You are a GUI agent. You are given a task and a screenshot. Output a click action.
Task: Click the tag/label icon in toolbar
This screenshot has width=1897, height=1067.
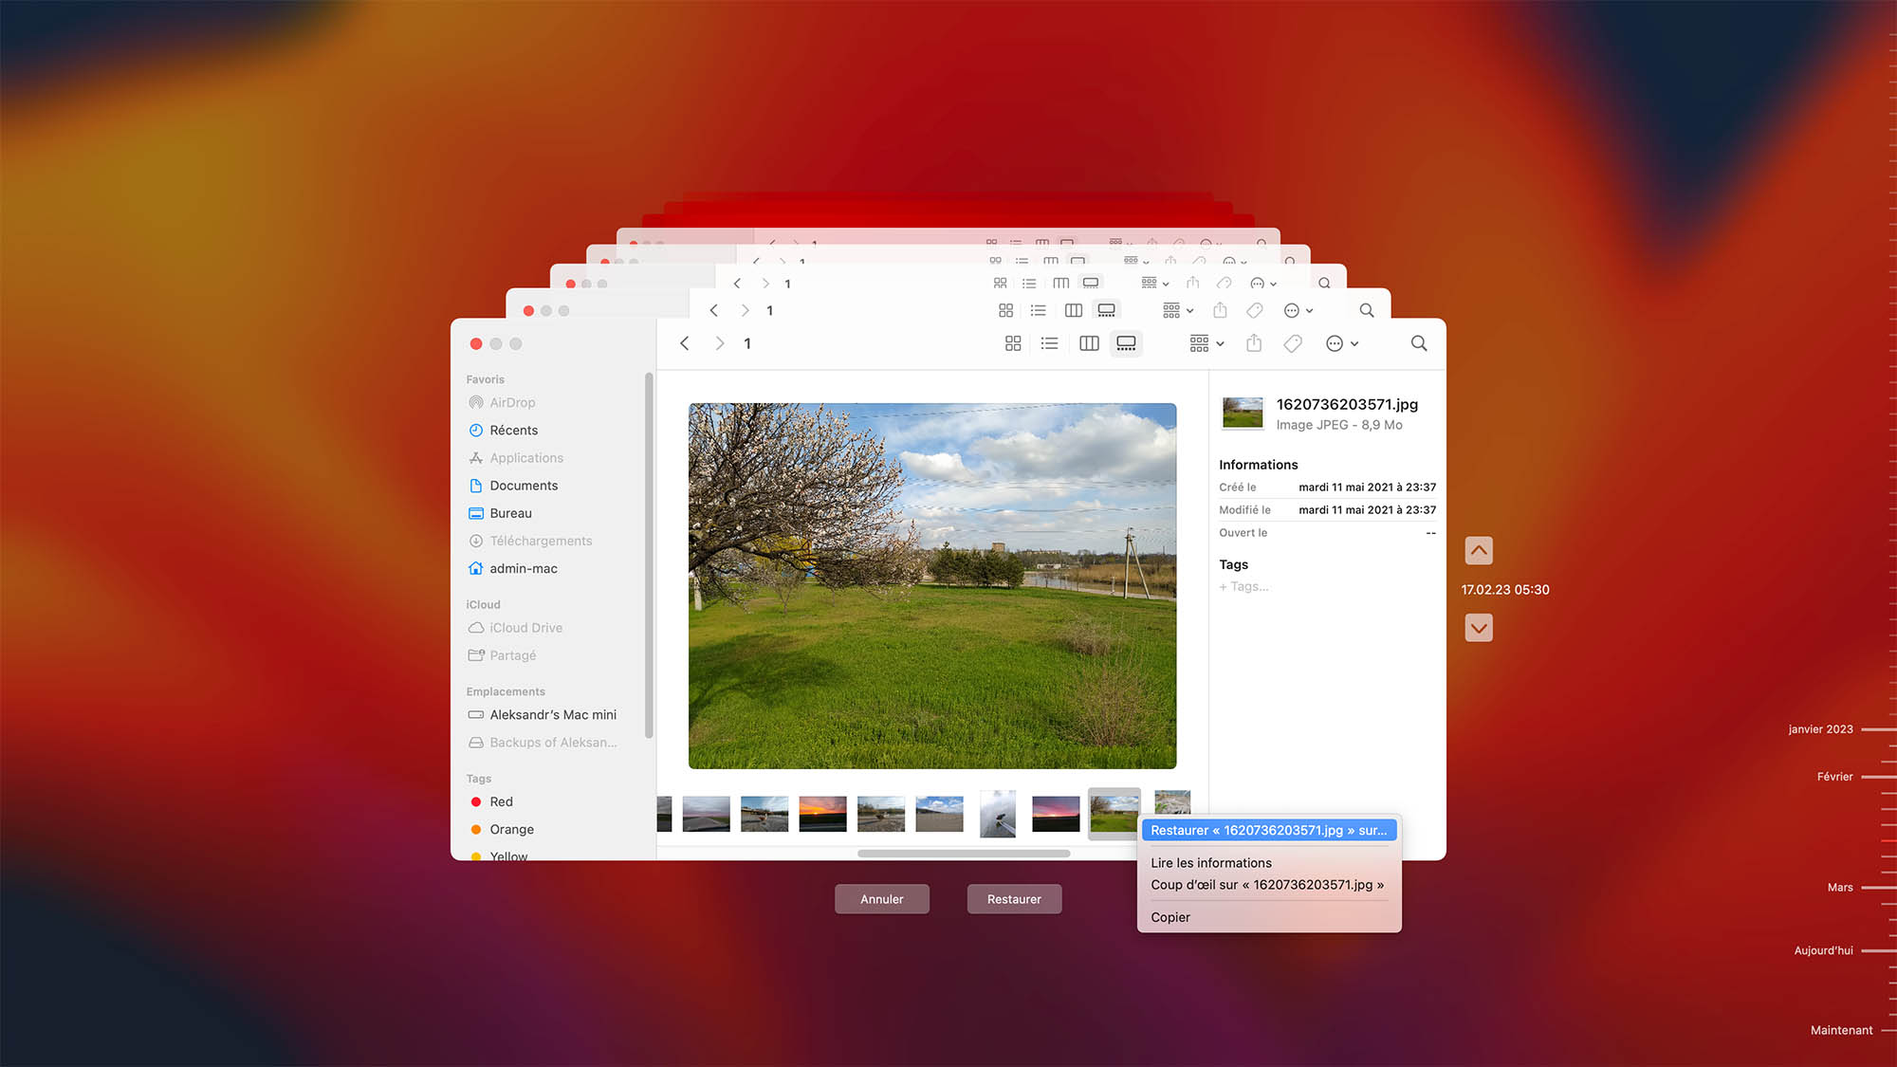pos(1293,344)
